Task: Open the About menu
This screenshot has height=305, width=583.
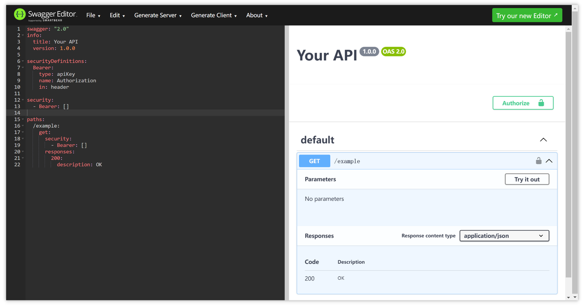Action: 256,15
